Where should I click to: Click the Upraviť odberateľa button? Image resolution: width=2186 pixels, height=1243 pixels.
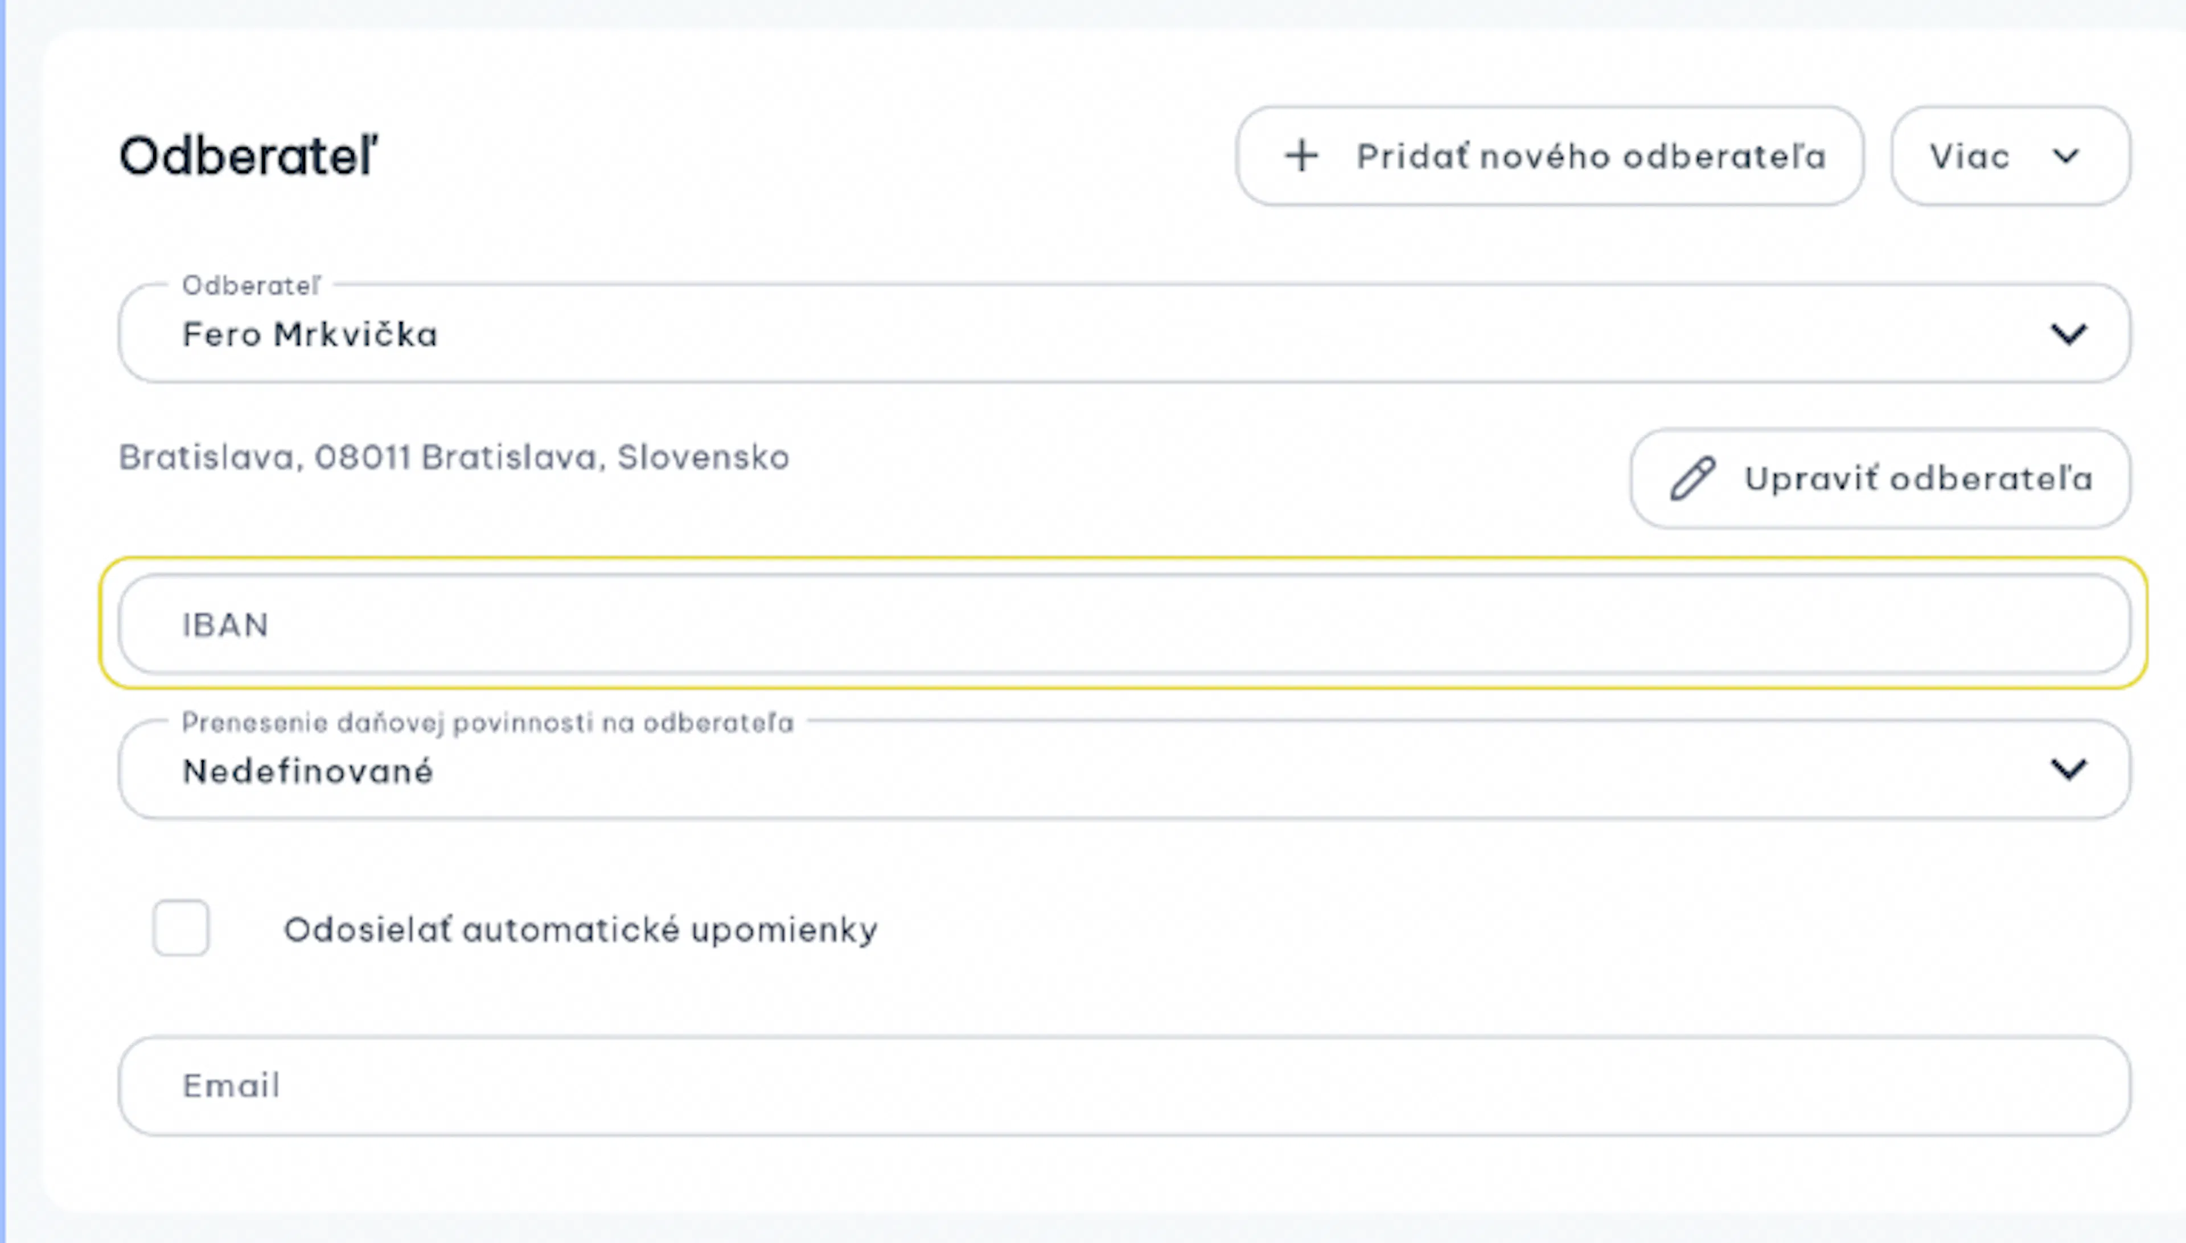(1880, 478)
